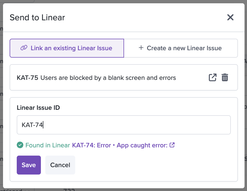Image resolution: width=247 pixels, height=191 pixels.
Task: Click the bold KAT-75 issue identifier
Action: (27, 78)
